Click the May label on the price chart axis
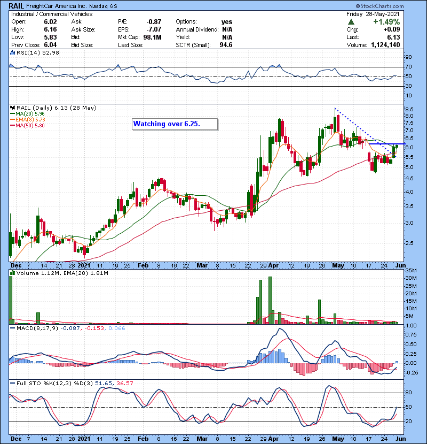The width and height of the screenshot is (427, 444). coord(338,266)
